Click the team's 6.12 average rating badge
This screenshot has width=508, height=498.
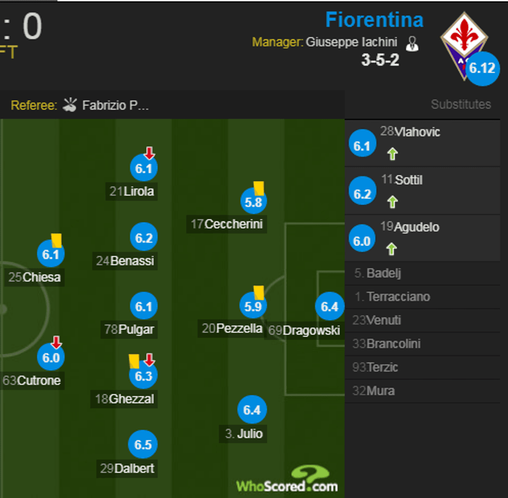point(483,68)
